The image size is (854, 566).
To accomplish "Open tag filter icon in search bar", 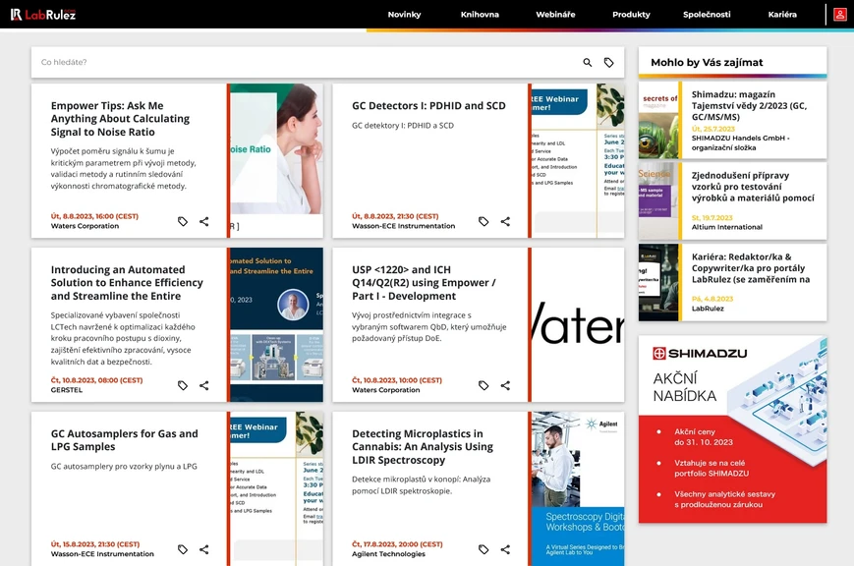I will point(608,63).
